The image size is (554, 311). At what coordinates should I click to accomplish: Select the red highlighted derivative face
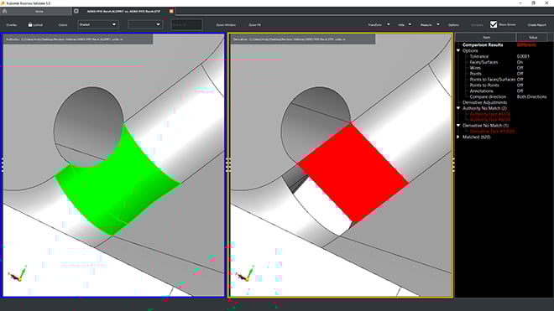coord(353,173)
